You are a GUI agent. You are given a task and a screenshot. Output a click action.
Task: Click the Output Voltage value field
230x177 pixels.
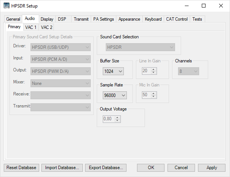coord(109,119)
